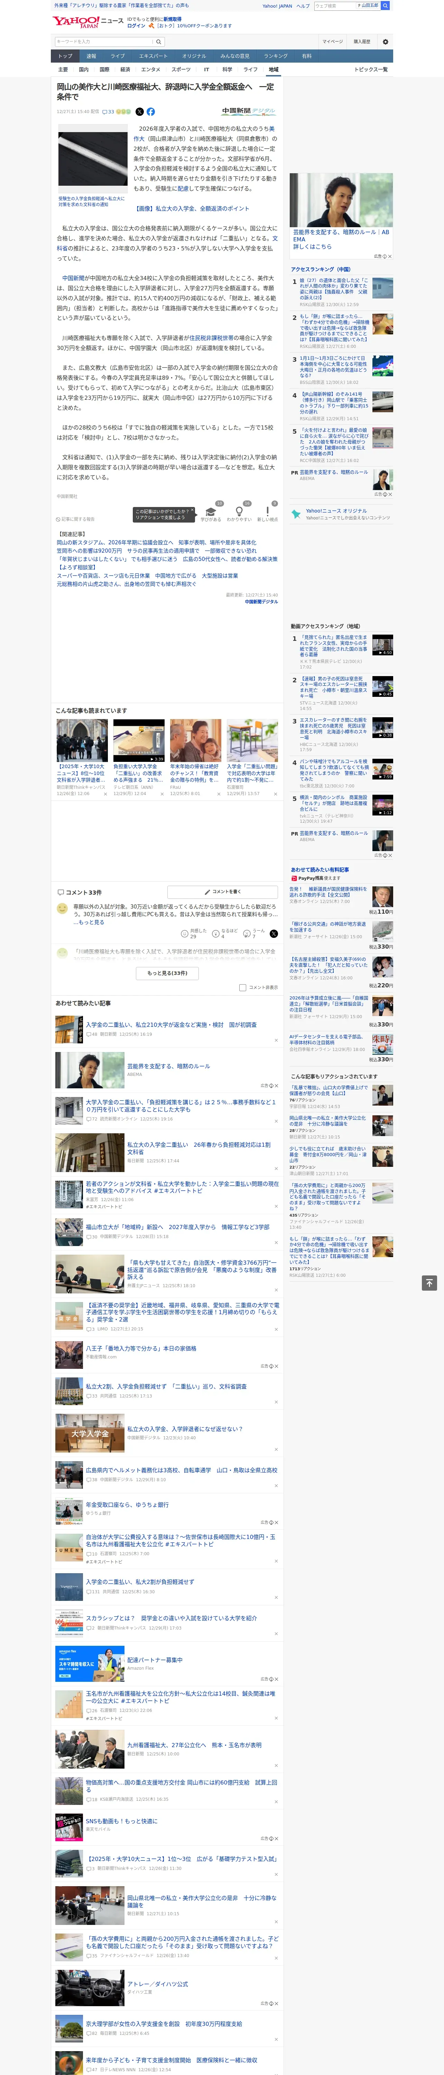The height and width of the screenshot is (2075, 444).
Task: Open the みんなの意見 tab
Action: (234, 56)
